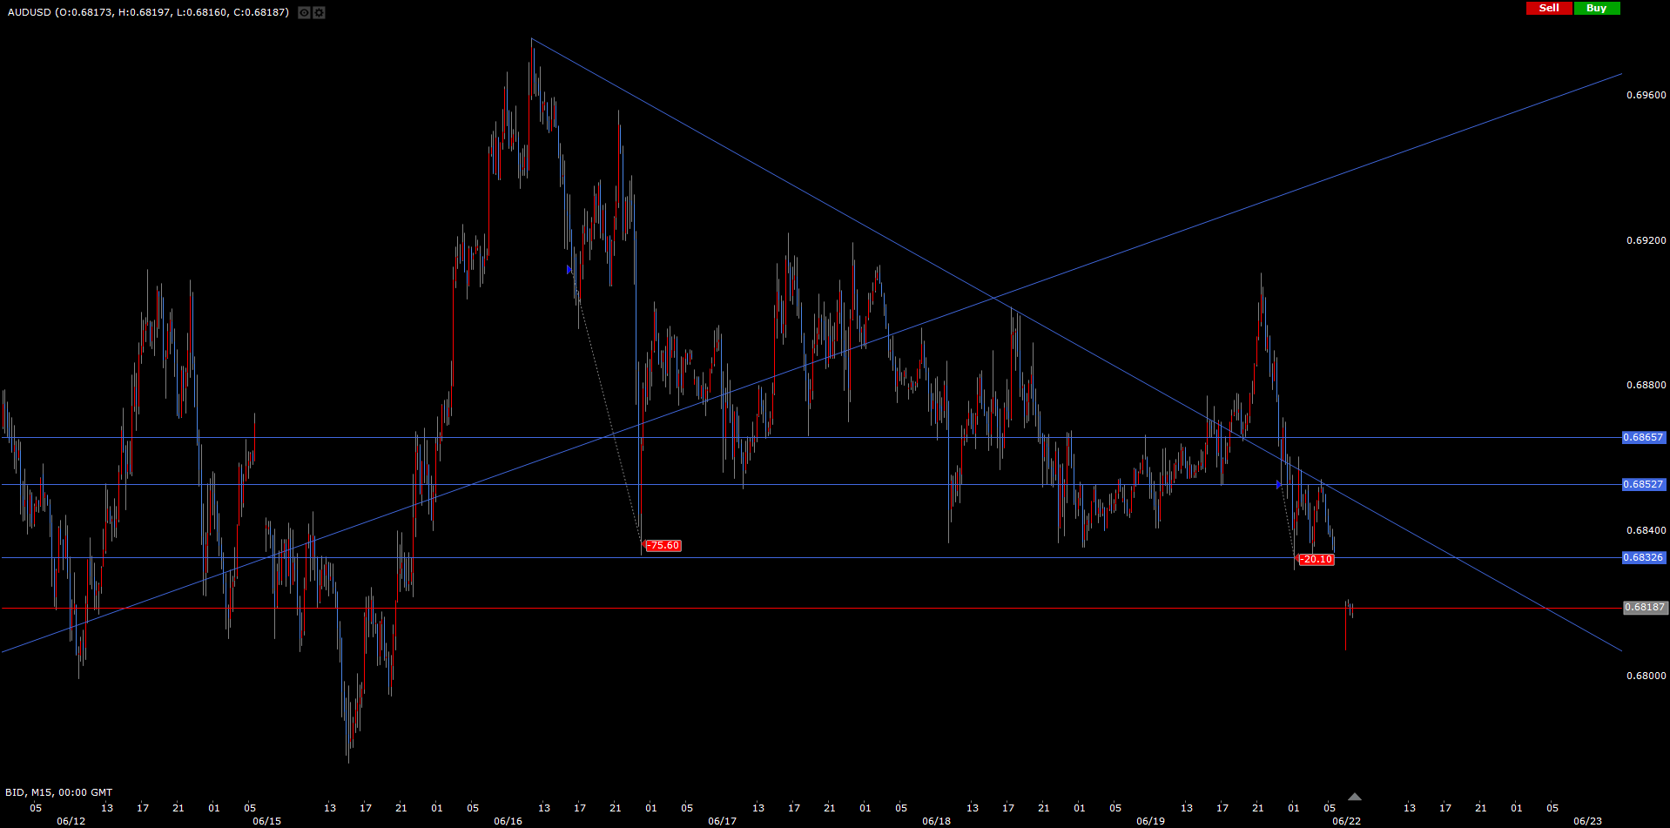The height and width of the screenshot is (828, 1670).
Task: Click the 06/16 date label on the time axis
Action: [508, 821]
